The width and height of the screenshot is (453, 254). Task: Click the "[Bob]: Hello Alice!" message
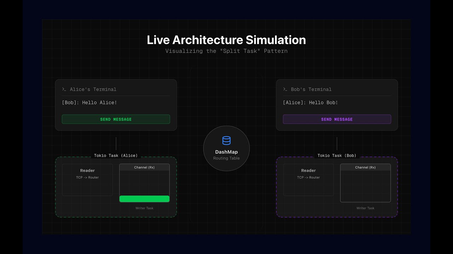pos(89,103)
